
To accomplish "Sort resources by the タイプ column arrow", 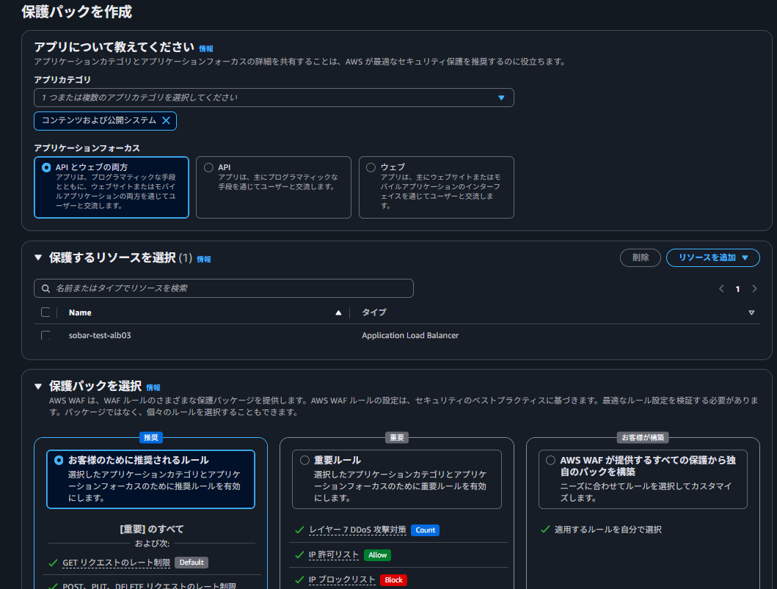I will pos(751,312).
